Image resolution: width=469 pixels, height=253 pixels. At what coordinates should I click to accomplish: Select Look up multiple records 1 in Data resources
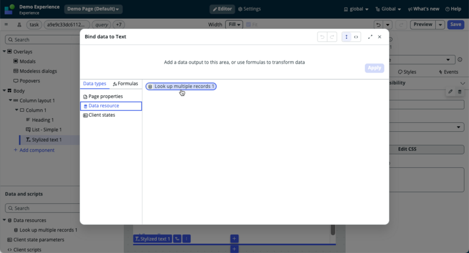(x=45, y=230)
